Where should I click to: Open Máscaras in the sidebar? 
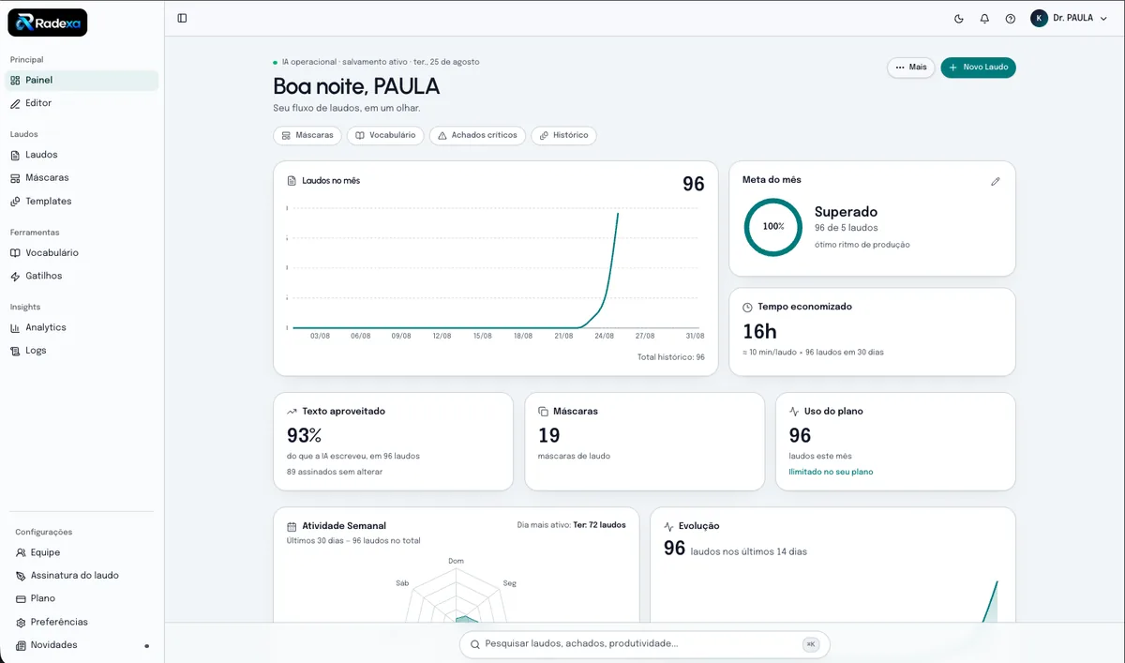click(82, 178)
